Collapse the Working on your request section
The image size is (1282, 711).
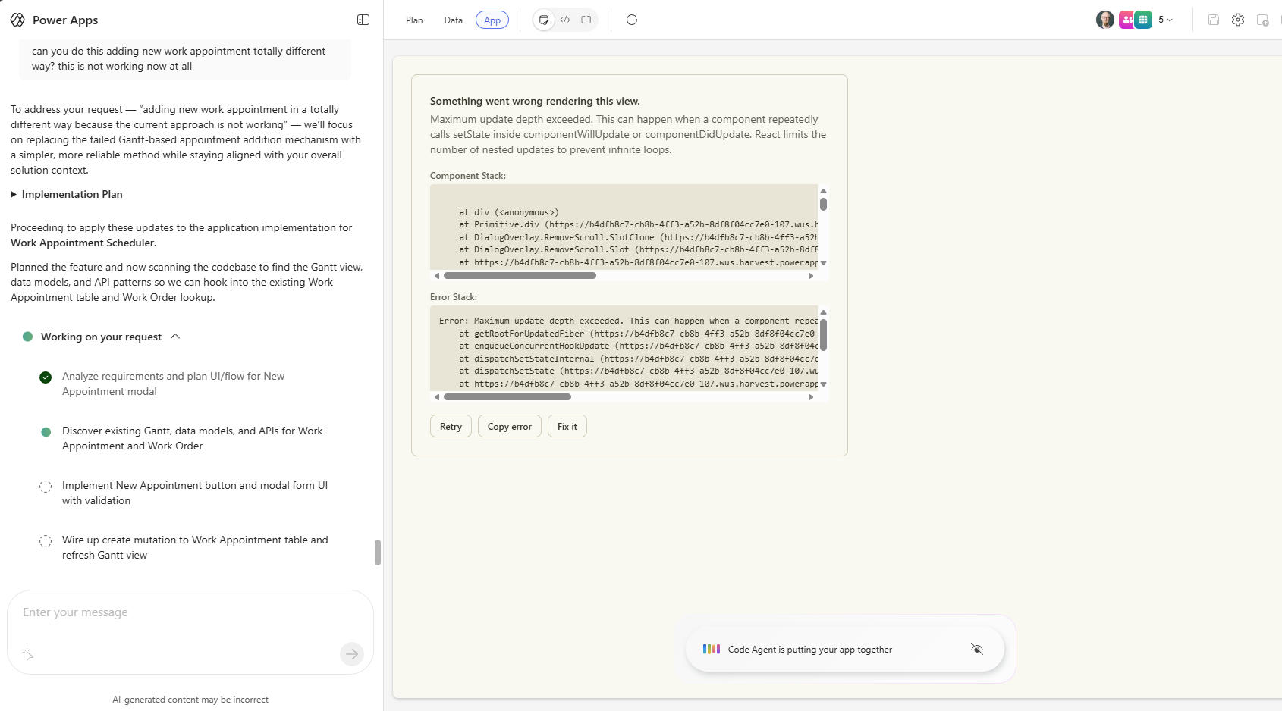(175, 337)
